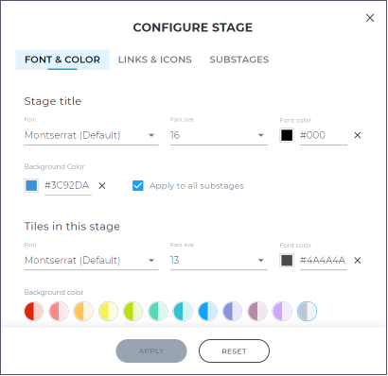This screenshot has width=388, height=376.
Task: Pick the orange tile background color
Action: 83,311
